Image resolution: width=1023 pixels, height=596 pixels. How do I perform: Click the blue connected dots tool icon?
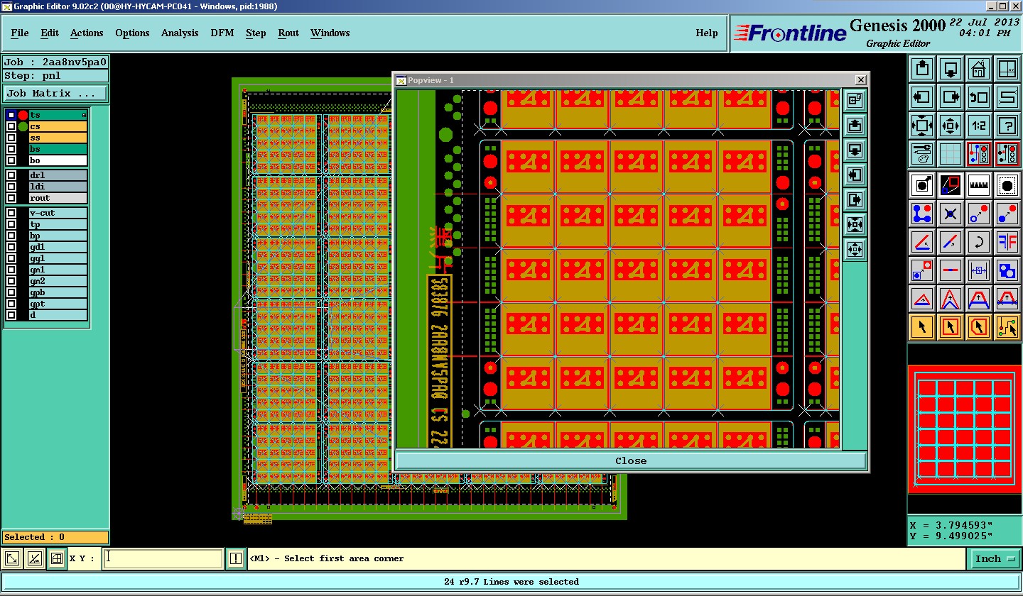(x=922, y=213)
